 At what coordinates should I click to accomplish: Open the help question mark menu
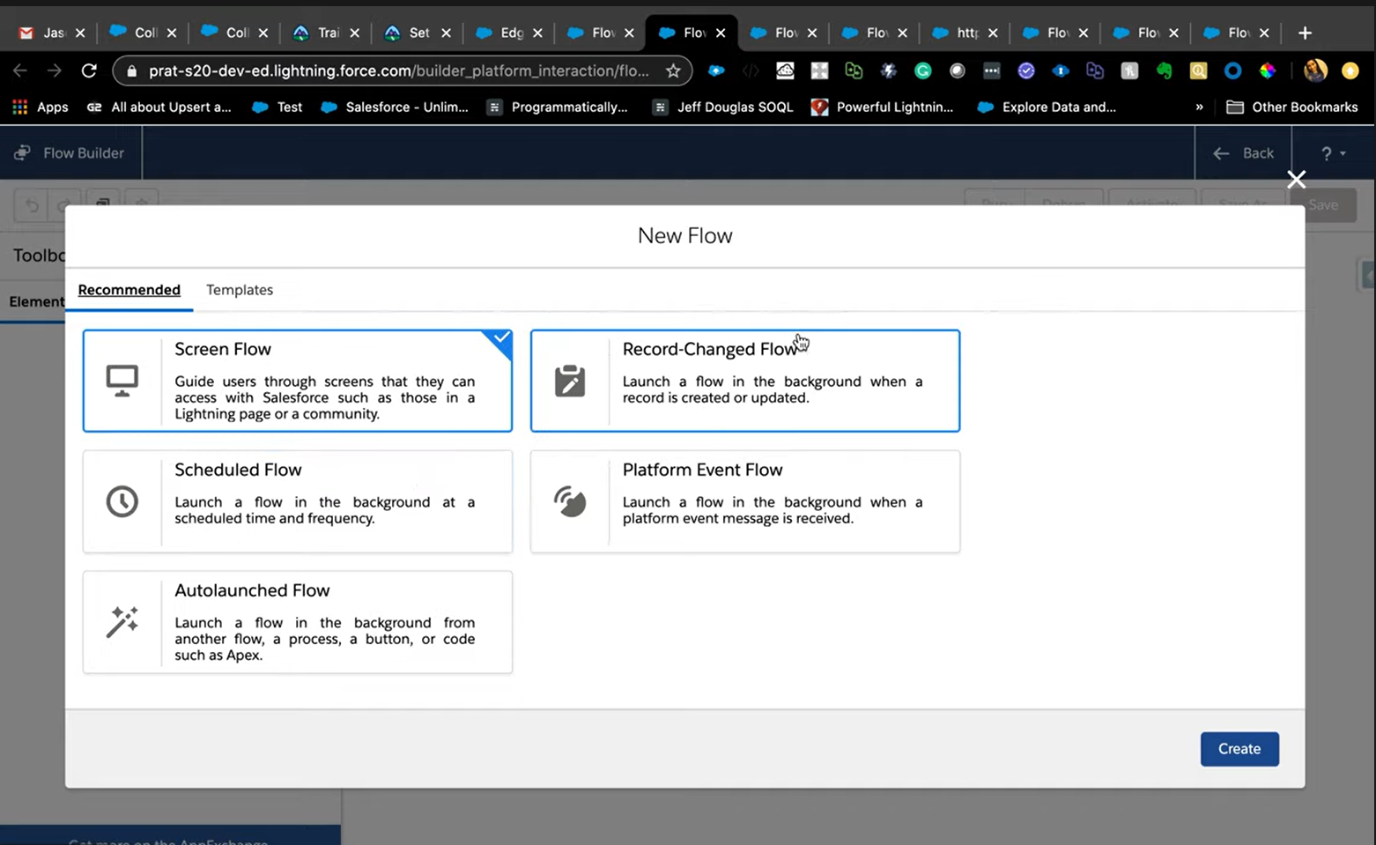[1333, 153]
